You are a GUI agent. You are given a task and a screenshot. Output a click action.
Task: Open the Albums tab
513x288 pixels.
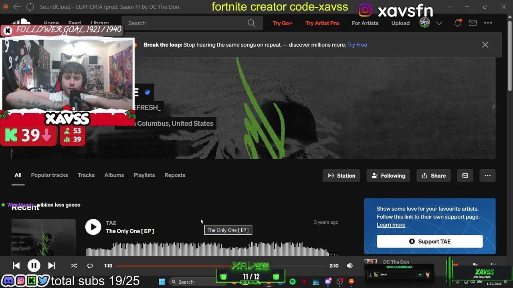114,175
